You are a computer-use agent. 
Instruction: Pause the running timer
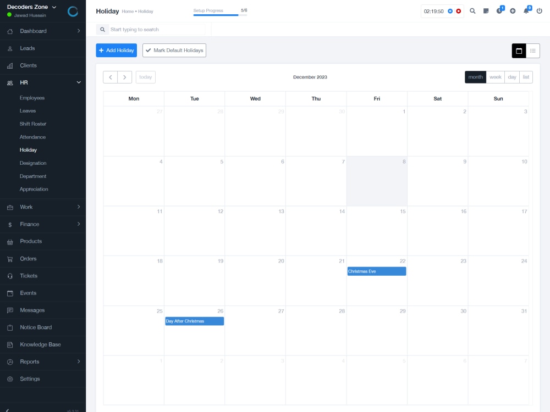click(450, 11)
